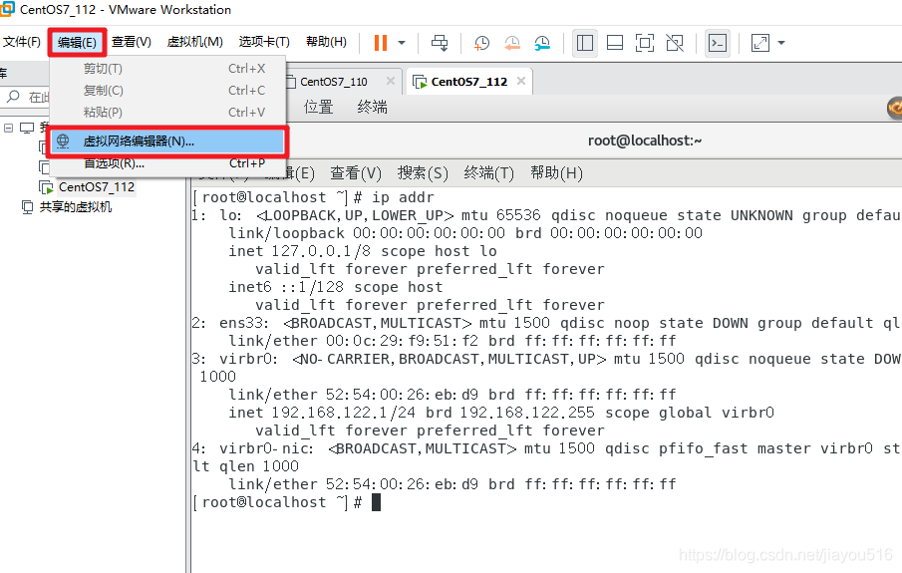This screenshot has width=902, height=573.
Task: Open the terminal 帮助(H) menu
Action: [556, 173]
